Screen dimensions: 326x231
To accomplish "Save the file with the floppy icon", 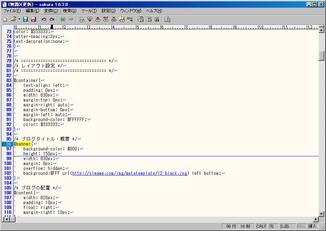I will (x=25, y=19).
